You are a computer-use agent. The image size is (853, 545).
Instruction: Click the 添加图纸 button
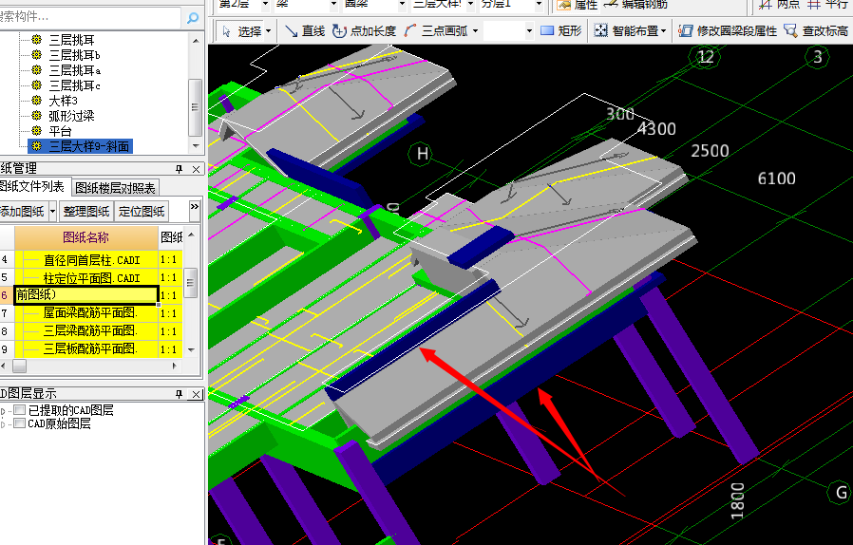23,211
